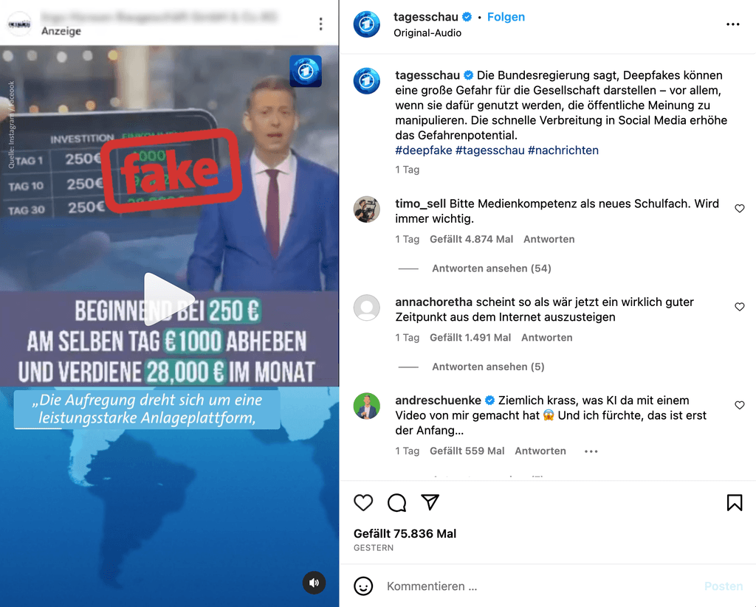Image resolution: width=756 pixels, height=607 pixels.
Task: Like timo_sell's comment
Action: [x=740, y=209]
